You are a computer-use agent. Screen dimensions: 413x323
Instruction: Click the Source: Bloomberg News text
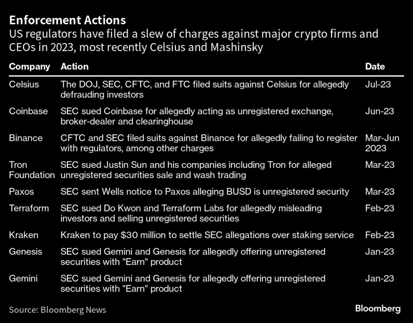point(57,310)
